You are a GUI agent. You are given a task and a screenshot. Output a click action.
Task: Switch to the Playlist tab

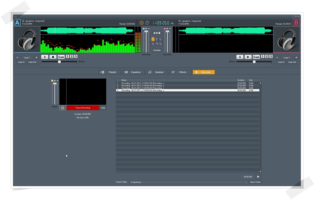pos(112,72)
